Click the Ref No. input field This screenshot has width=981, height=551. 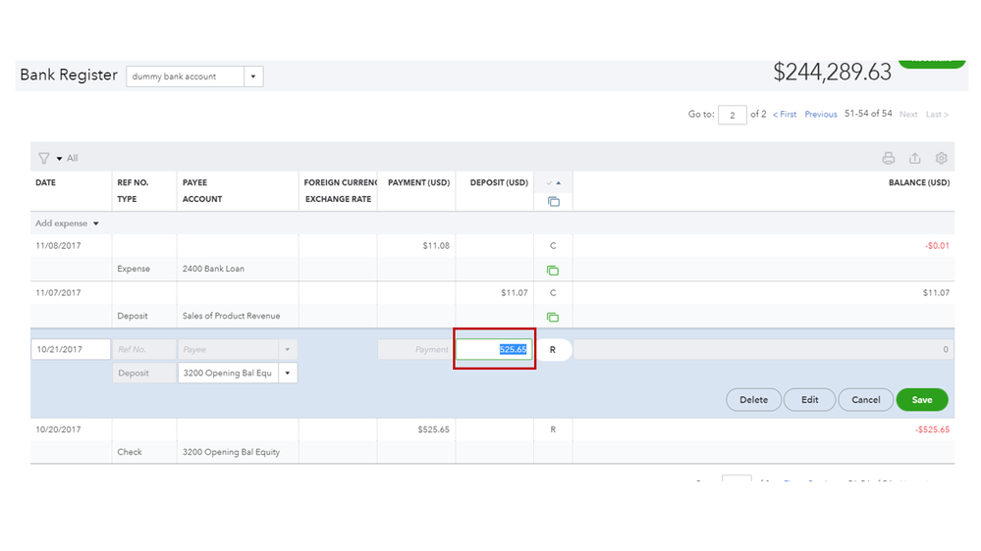(144, 349)
